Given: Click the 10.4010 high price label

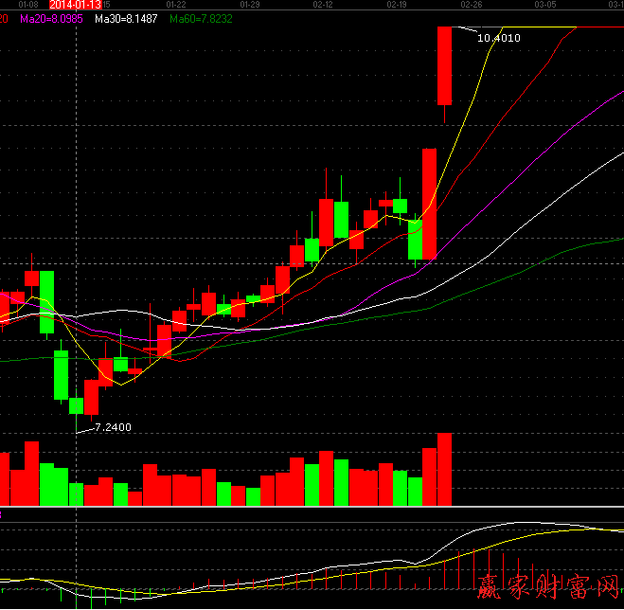Looking at the screenshot, I should coord(499,39).
